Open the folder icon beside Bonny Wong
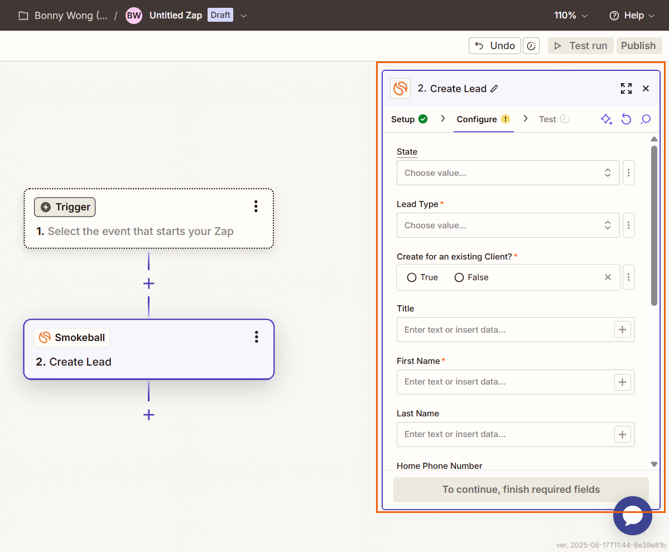 click(x=23, y=16)
